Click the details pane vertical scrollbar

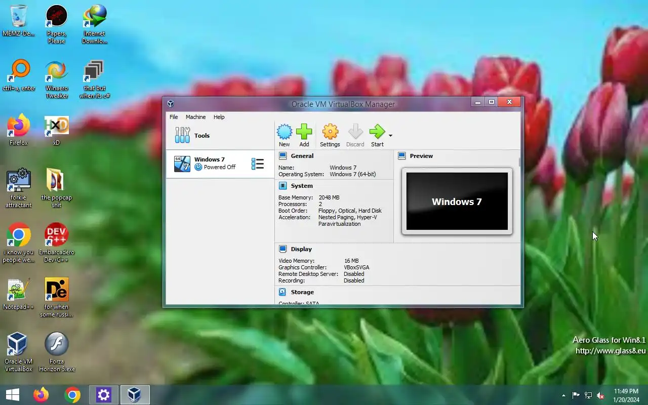point(519,162)
